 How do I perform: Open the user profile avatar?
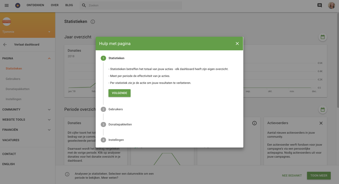coord(331,5)
